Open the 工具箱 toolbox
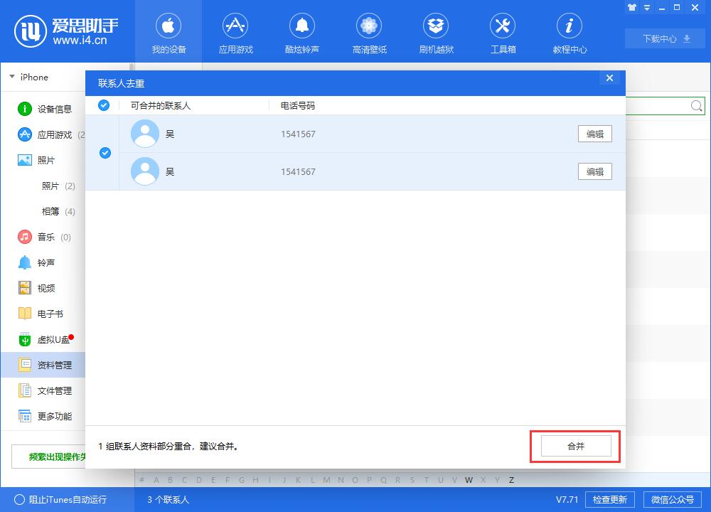This screenshot has width=711, height=512. pos(502,32)
